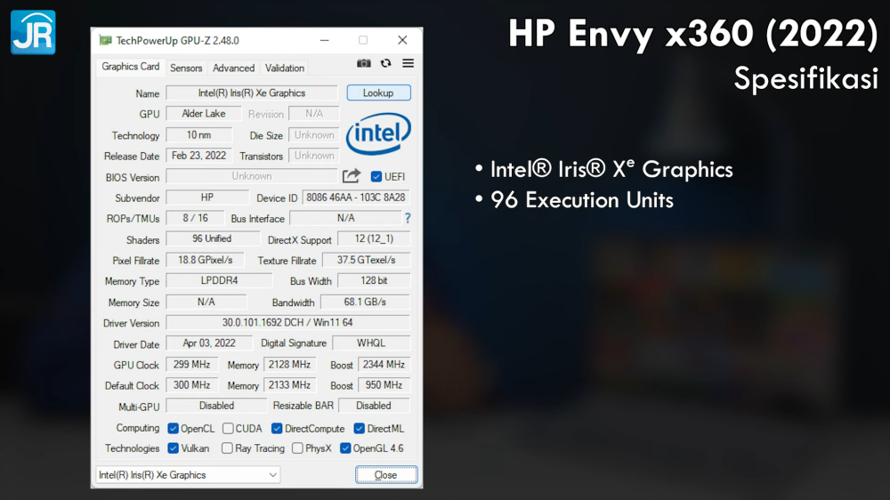Click the Default Clock value 300 MHz

point(192,385)
